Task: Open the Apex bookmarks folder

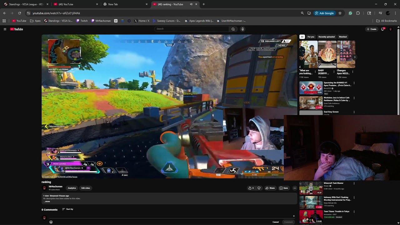Action: click(x=35, y=21)
